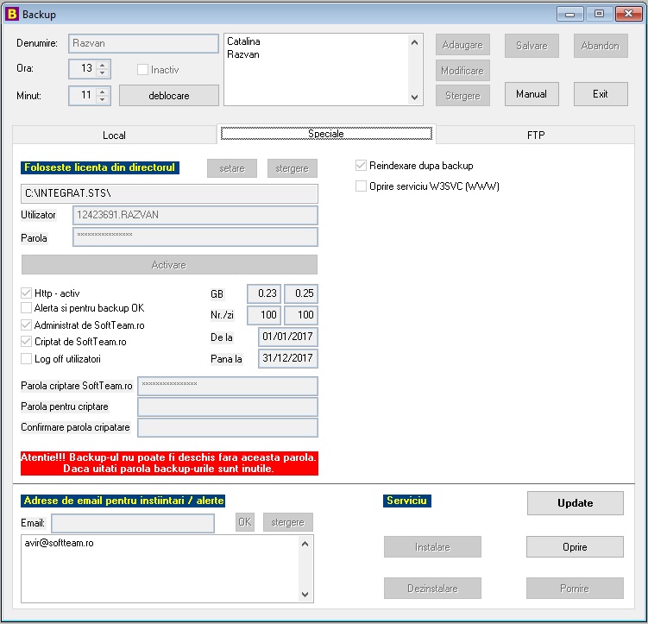Switch to the Local tab
This screenshot has height=624, width=648.
(114, 136)
